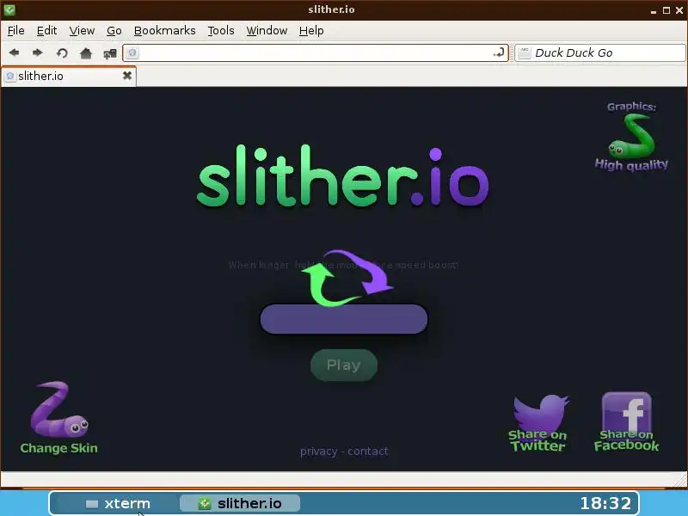Click the Duck Duck Go search box
This screenshot has width=688, height=516.
(599, 53)
